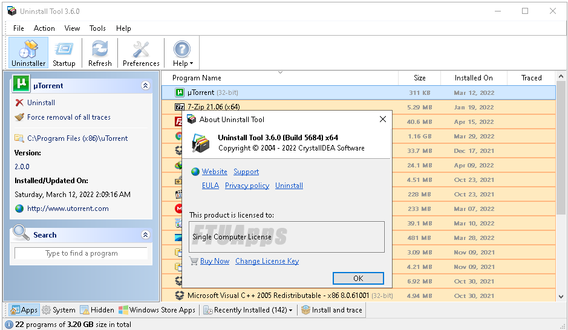Click the globe icon next to Website
Viewport: 568px width, 330px height.
click(x=195, y=172)
